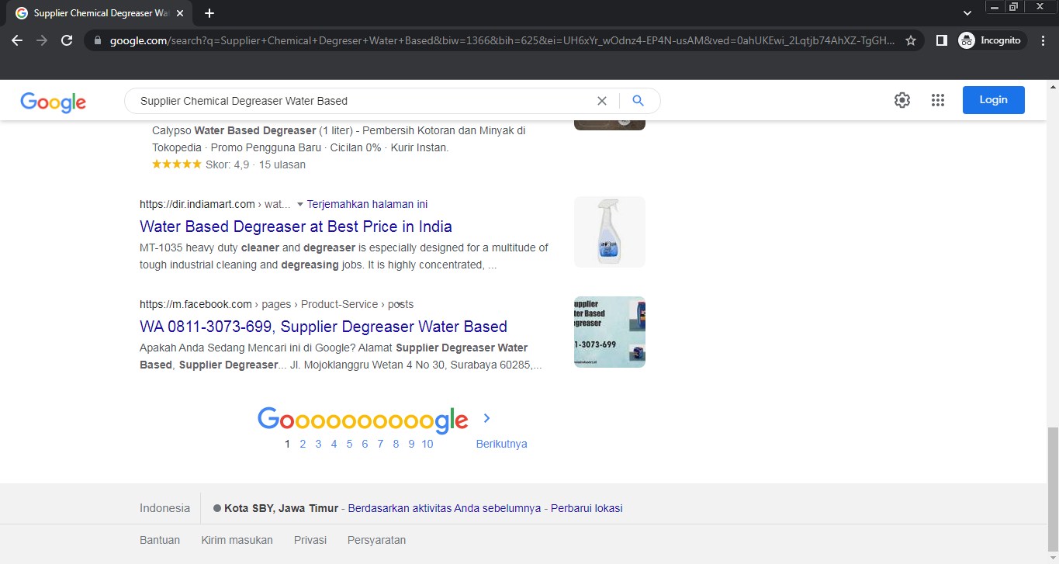Open the spray bottle thumbnail image
This screenshot has height=564, width=1059.
(610, 232)
